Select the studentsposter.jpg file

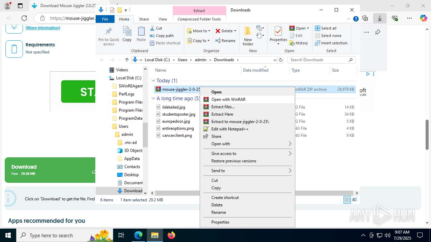coord(179,114)
